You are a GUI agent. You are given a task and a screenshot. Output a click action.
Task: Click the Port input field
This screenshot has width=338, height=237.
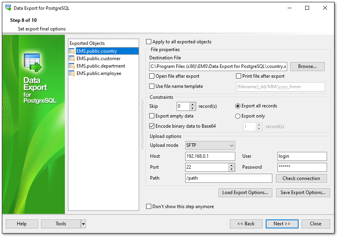[207, 167]
